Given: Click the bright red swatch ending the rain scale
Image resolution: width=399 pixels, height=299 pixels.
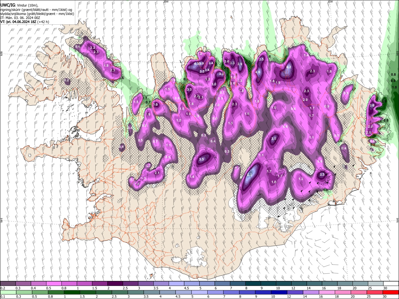Looking at the screenshot, I should tap(391, 292).
